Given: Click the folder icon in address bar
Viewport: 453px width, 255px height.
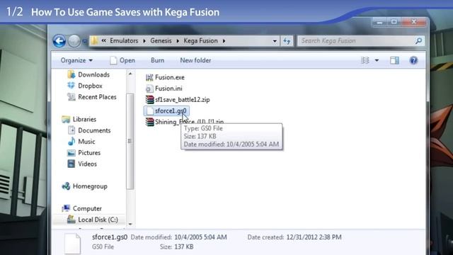Looking at the screenshot, I should pos(94,41).
